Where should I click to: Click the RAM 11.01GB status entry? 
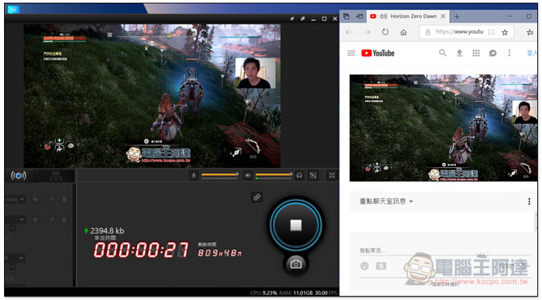click(x=296, y=293)
